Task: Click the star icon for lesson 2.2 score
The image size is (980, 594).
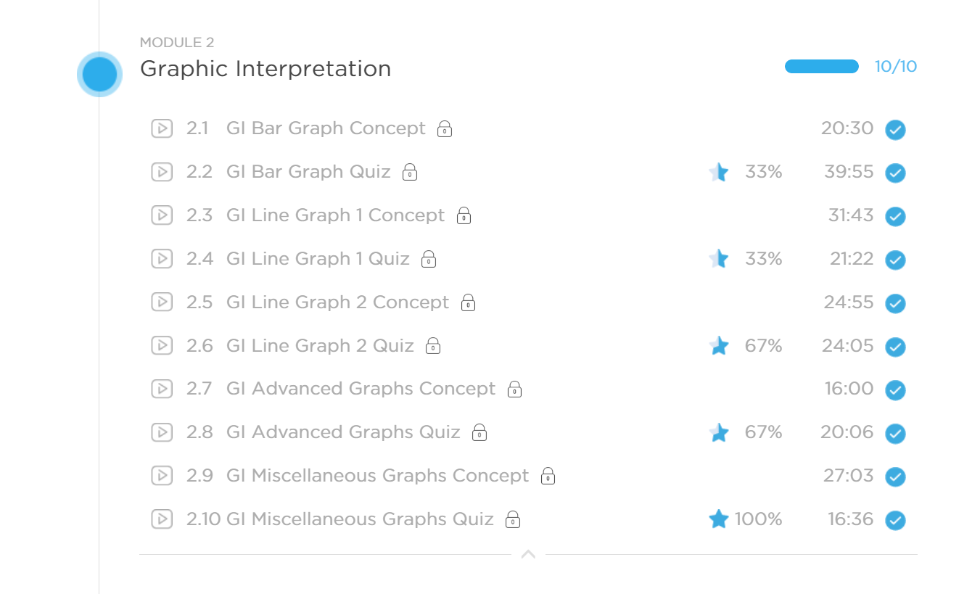Action: (x=718, y=172)
